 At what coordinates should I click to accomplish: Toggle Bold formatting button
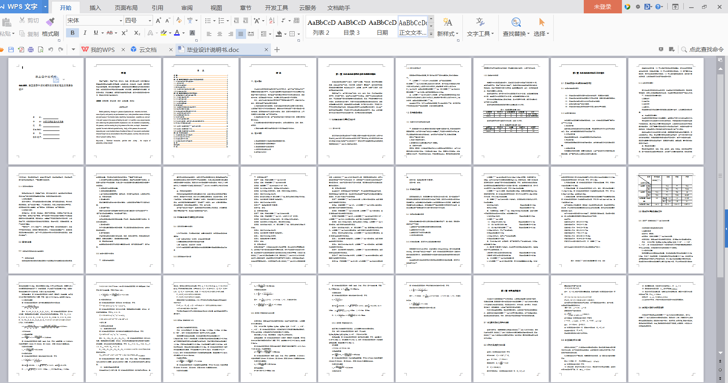tap(72, 33)
